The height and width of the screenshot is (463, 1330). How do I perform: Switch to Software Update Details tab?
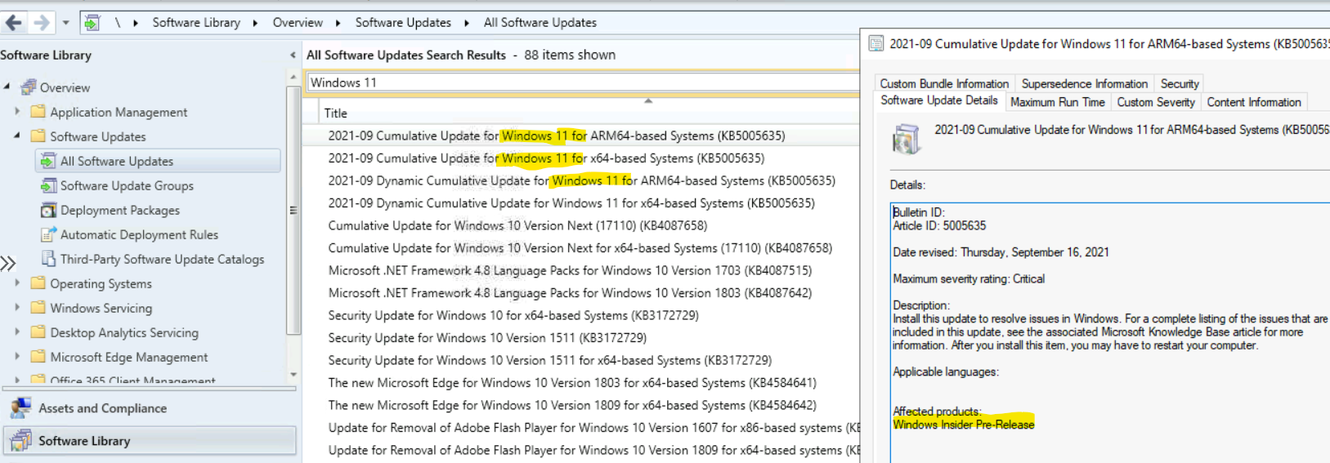939,100
